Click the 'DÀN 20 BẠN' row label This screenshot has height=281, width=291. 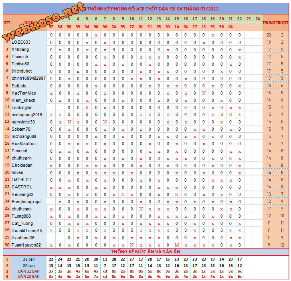(29, 276)
